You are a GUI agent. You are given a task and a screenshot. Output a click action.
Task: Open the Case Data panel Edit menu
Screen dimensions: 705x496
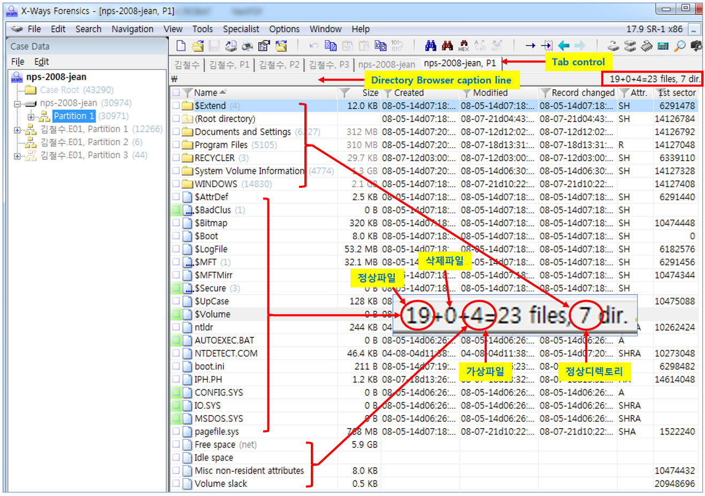tap(41, 62)
